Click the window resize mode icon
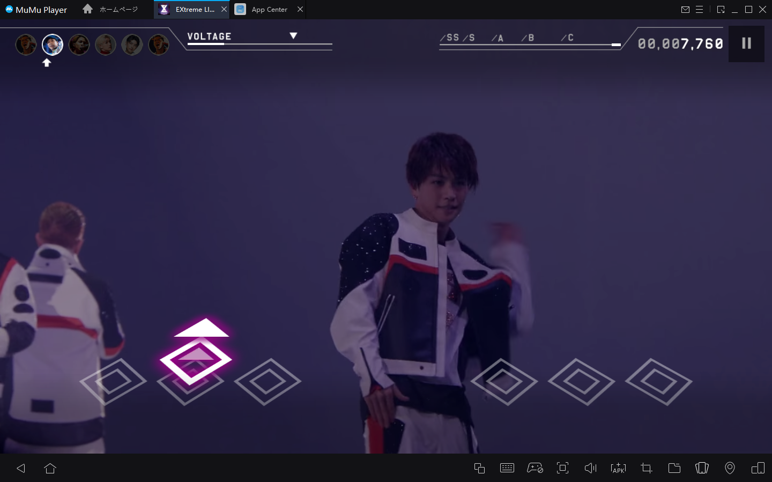 click(x=721, y=10)
